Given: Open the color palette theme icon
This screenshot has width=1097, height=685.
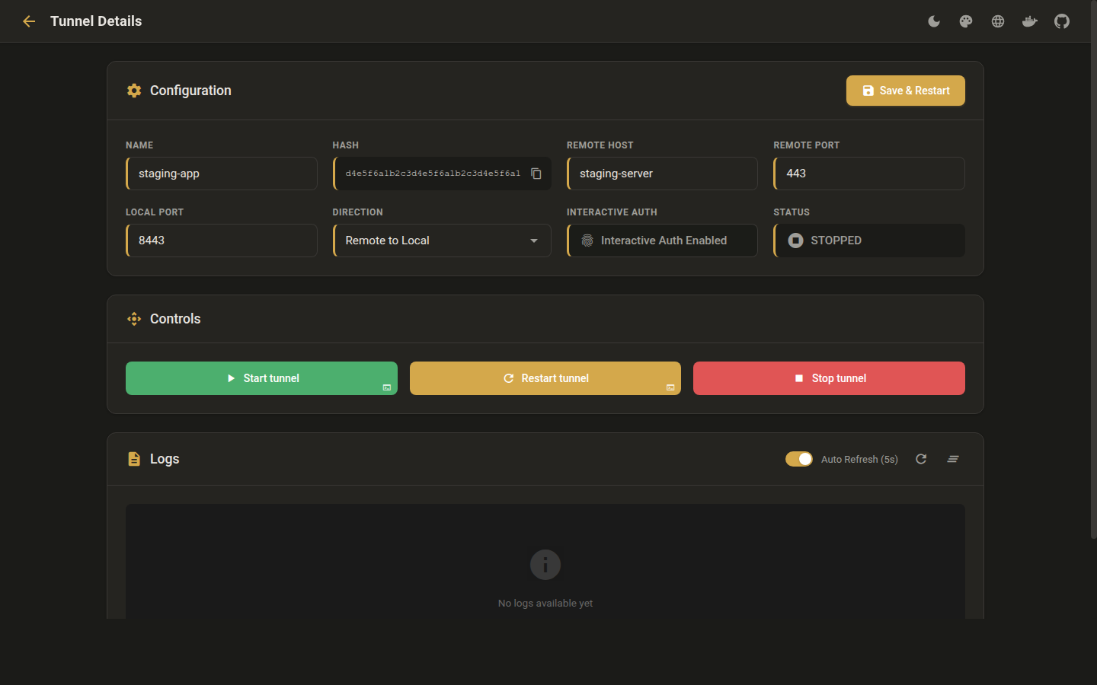Looking at the screenshot, I should 966,21.
